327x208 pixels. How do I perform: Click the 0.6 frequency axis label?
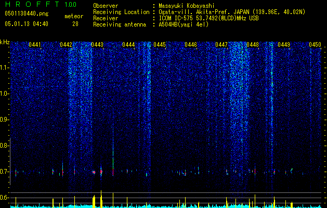click(x=5, y=198)
